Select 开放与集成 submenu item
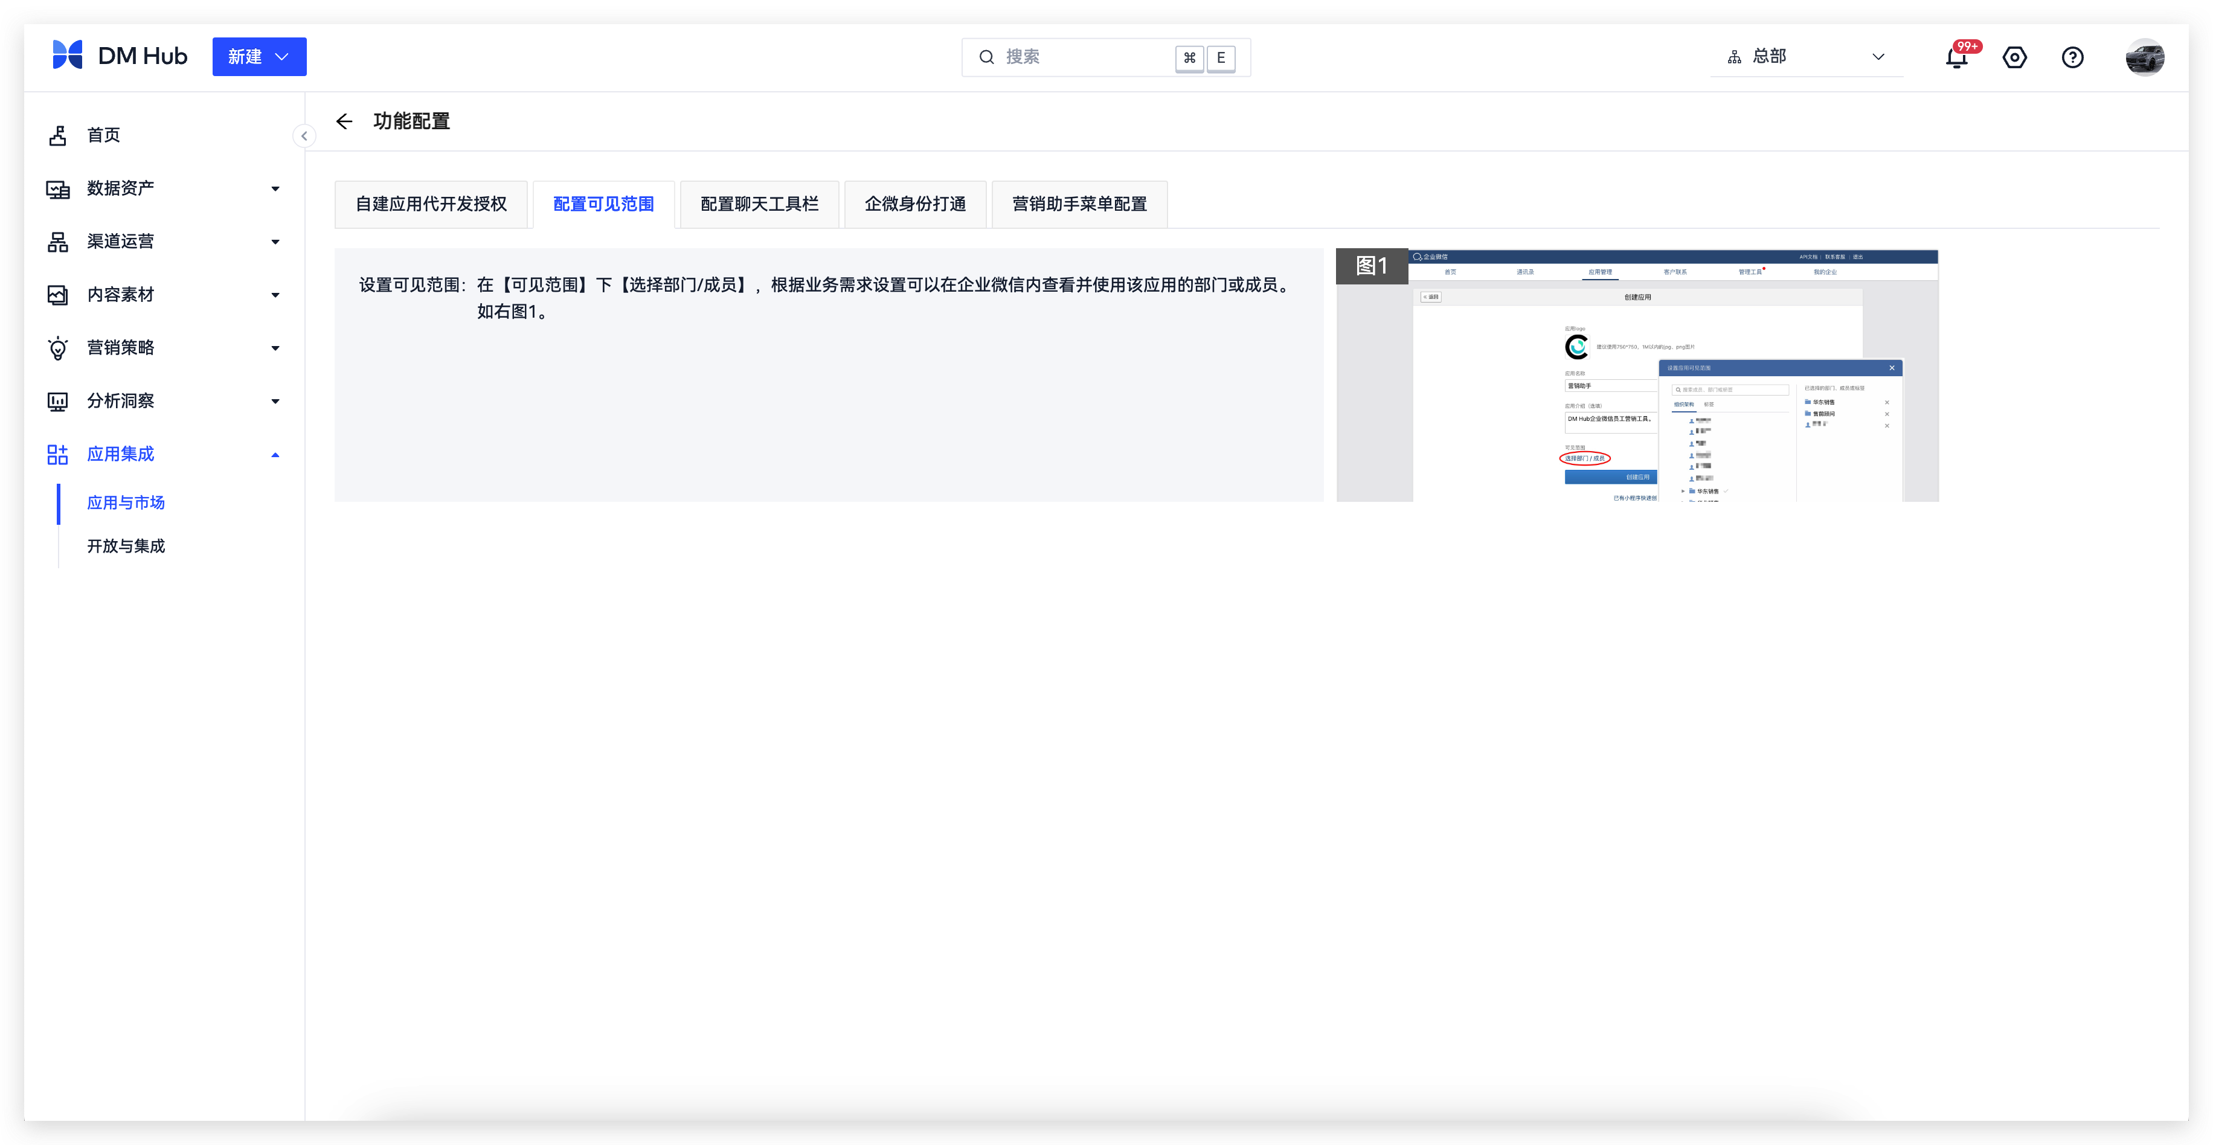The height and width of the screenshot is (1145, 2213). tap(126, 547)
